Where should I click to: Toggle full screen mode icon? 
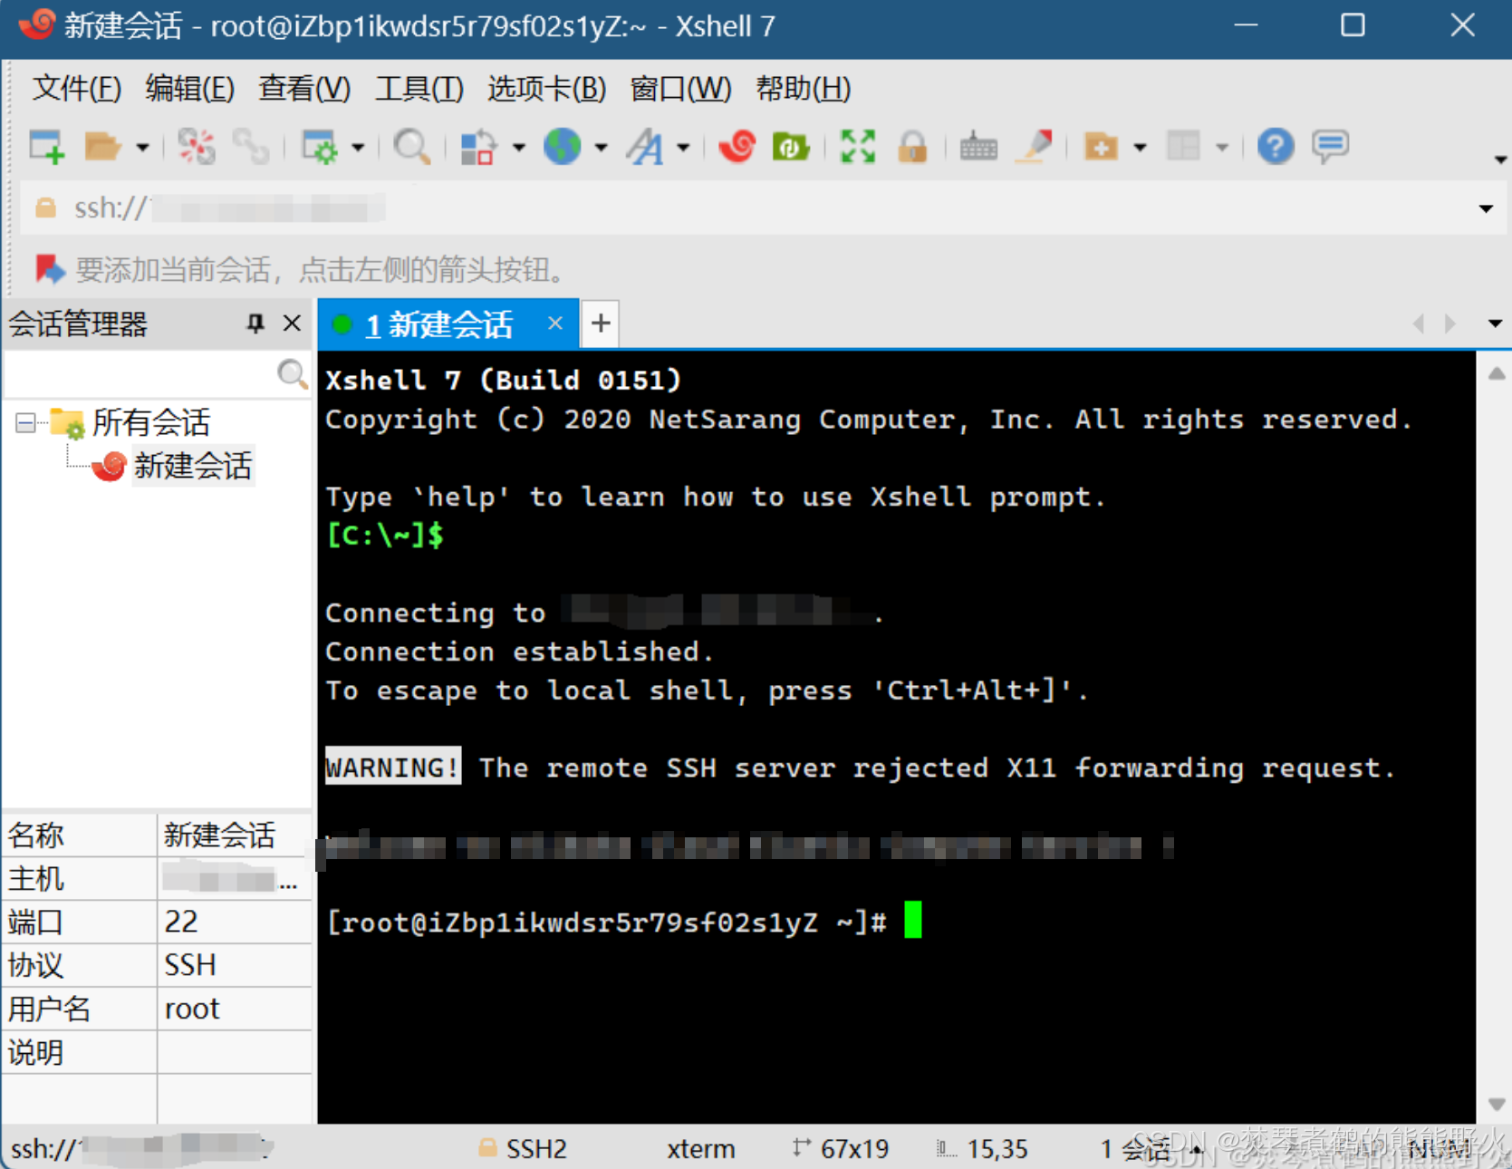[857, 146]
